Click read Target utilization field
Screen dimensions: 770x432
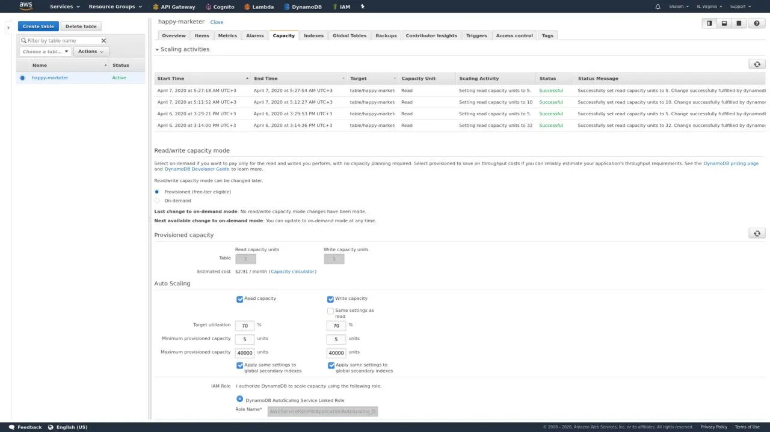(245, 326)
